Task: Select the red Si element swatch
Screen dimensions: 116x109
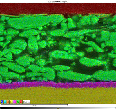Action: [21, 102]
